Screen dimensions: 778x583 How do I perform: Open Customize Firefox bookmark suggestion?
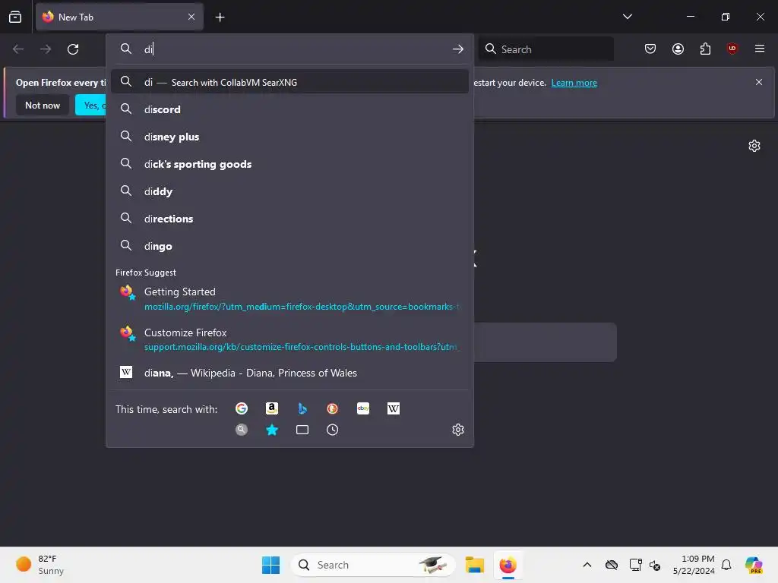tap(289, 339)
